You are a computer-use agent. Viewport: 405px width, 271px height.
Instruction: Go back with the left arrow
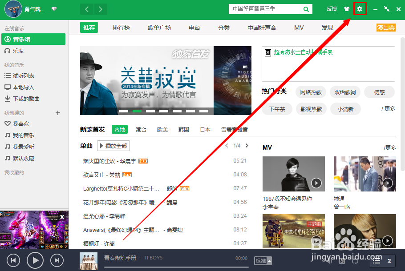pyautogui.click(x=87, y=9)
